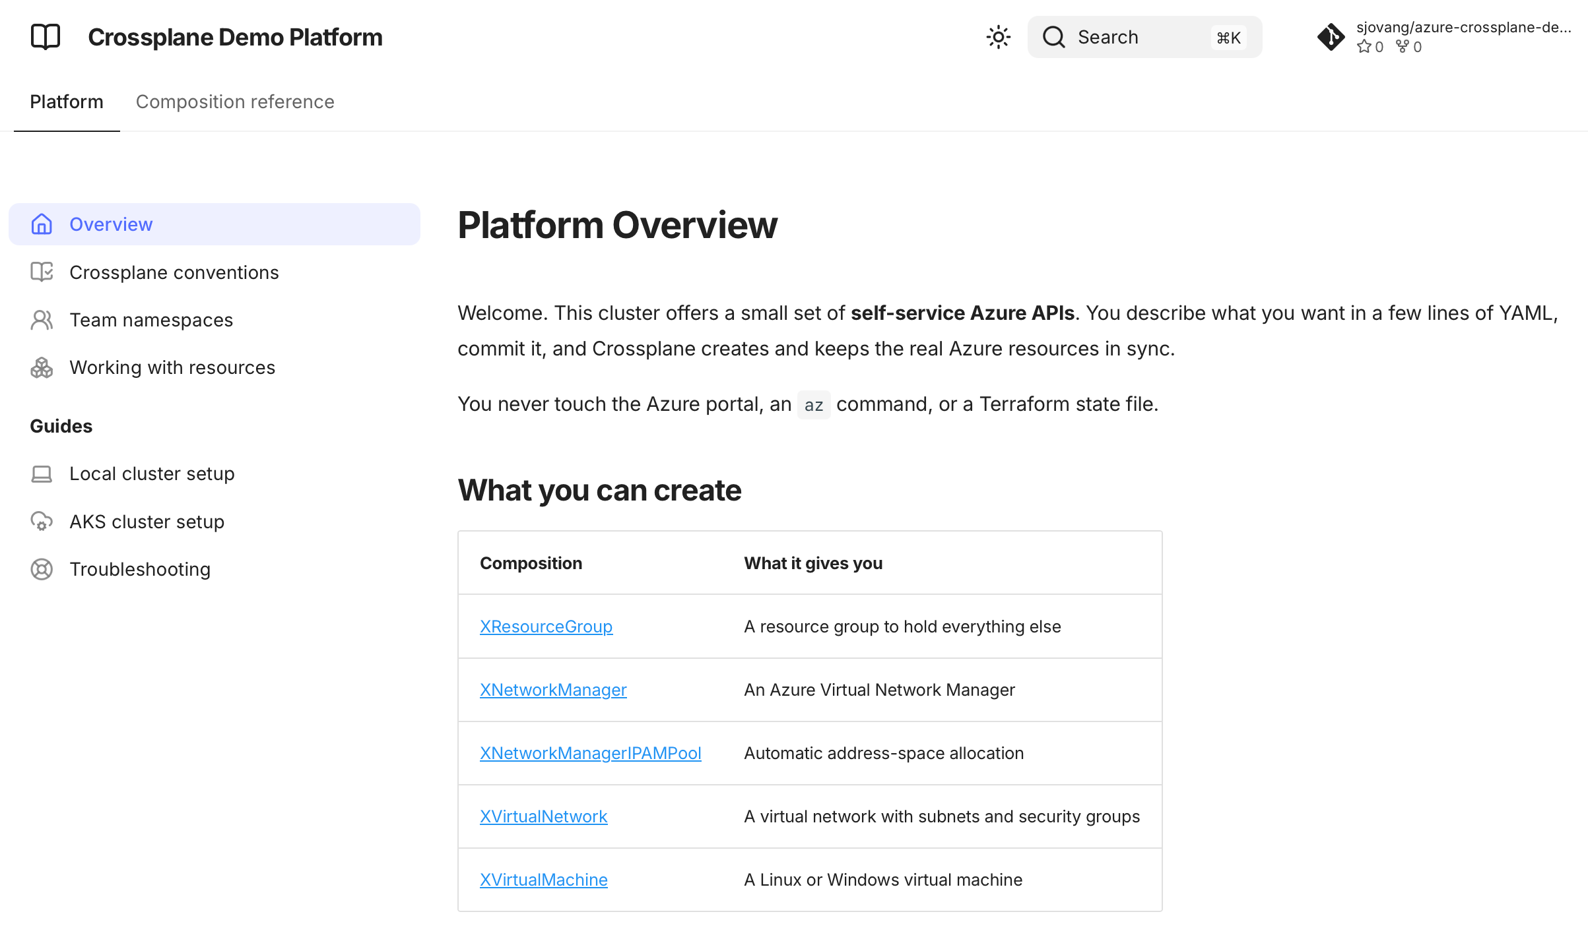
Task: Go to the Team namespaces page
Action: click(215, 320)
